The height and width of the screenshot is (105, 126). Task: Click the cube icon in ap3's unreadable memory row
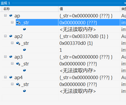tap(24, 70)
